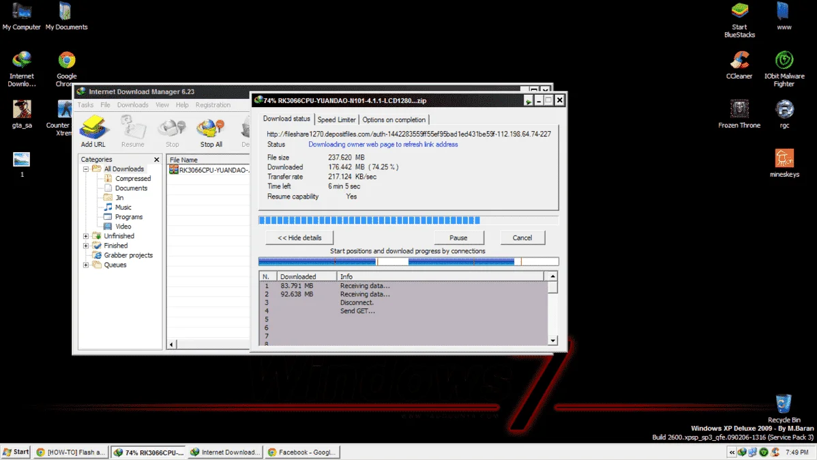
Task: Open the Downloads menu
Action: [x=133, y=105]
